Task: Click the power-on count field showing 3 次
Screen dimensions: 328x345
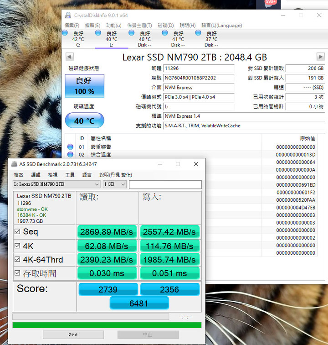Action: 305,97
